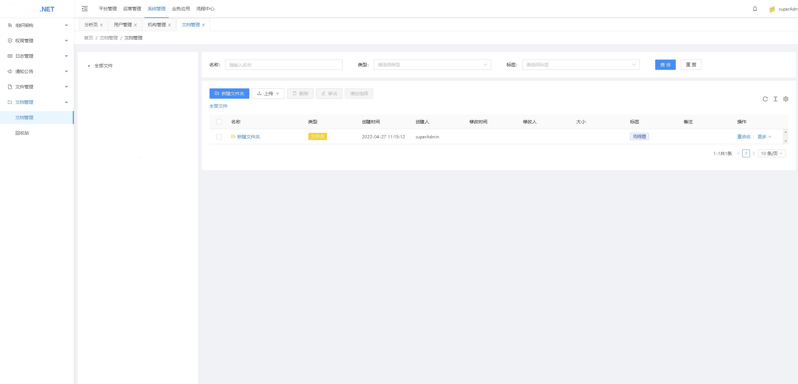Open the notification bell
Screen dimensions: 798x384
[x=755, y=9]
